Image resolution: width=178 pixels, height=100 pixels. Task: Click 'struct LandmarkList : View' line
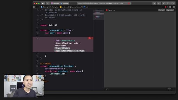click(57, 30)
